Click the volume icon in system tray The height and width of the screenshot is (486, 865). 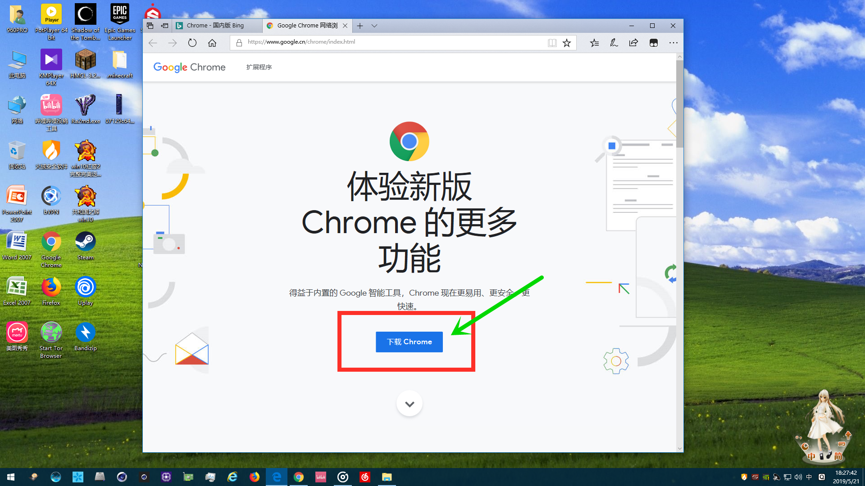tap(798, 477)
